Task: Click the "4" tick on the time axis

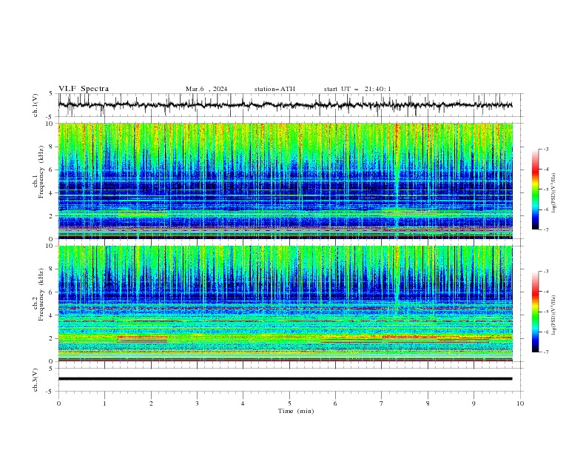Action: (x=243, y=403)
